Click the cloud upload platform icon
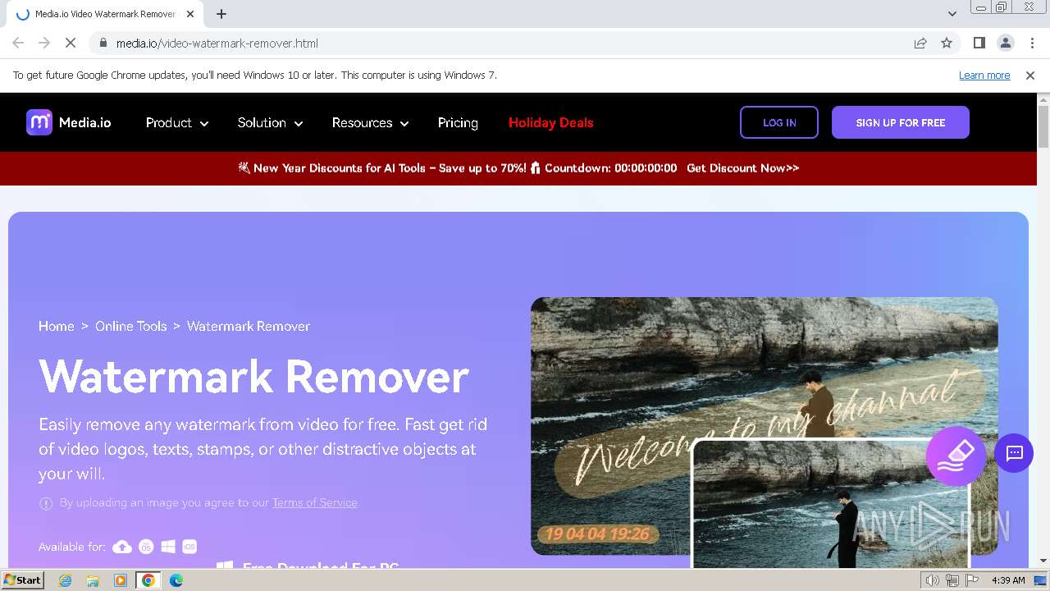This screenshot has width=1050, height=591. (x=122, y=547)
